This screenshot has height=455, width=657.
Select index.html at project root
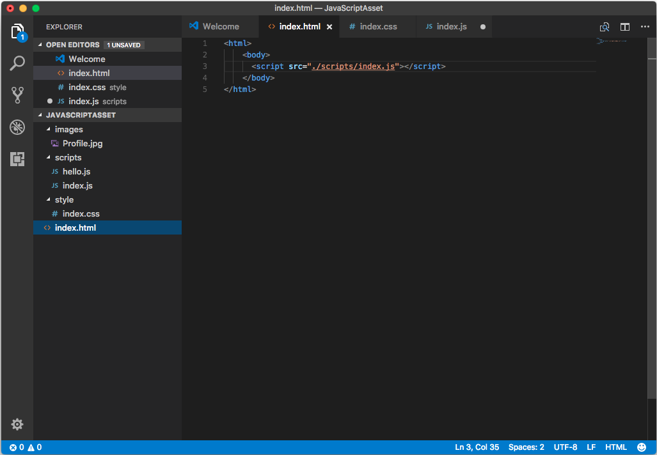107,227
